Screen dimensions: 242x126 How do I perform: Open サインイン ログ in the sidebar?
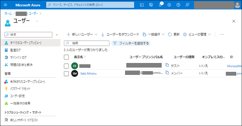(18, 57)
